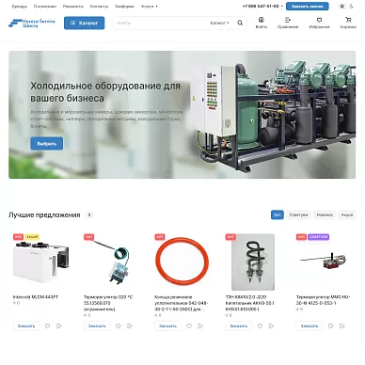Open the ТЭН 68А10/2.0 J220 title link
Image resolution: width=365 pixels, height=365 pixels.
tap(250, 303)
